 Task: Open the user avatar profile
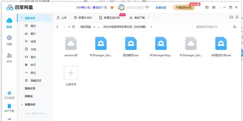click(x=121, y=7)
